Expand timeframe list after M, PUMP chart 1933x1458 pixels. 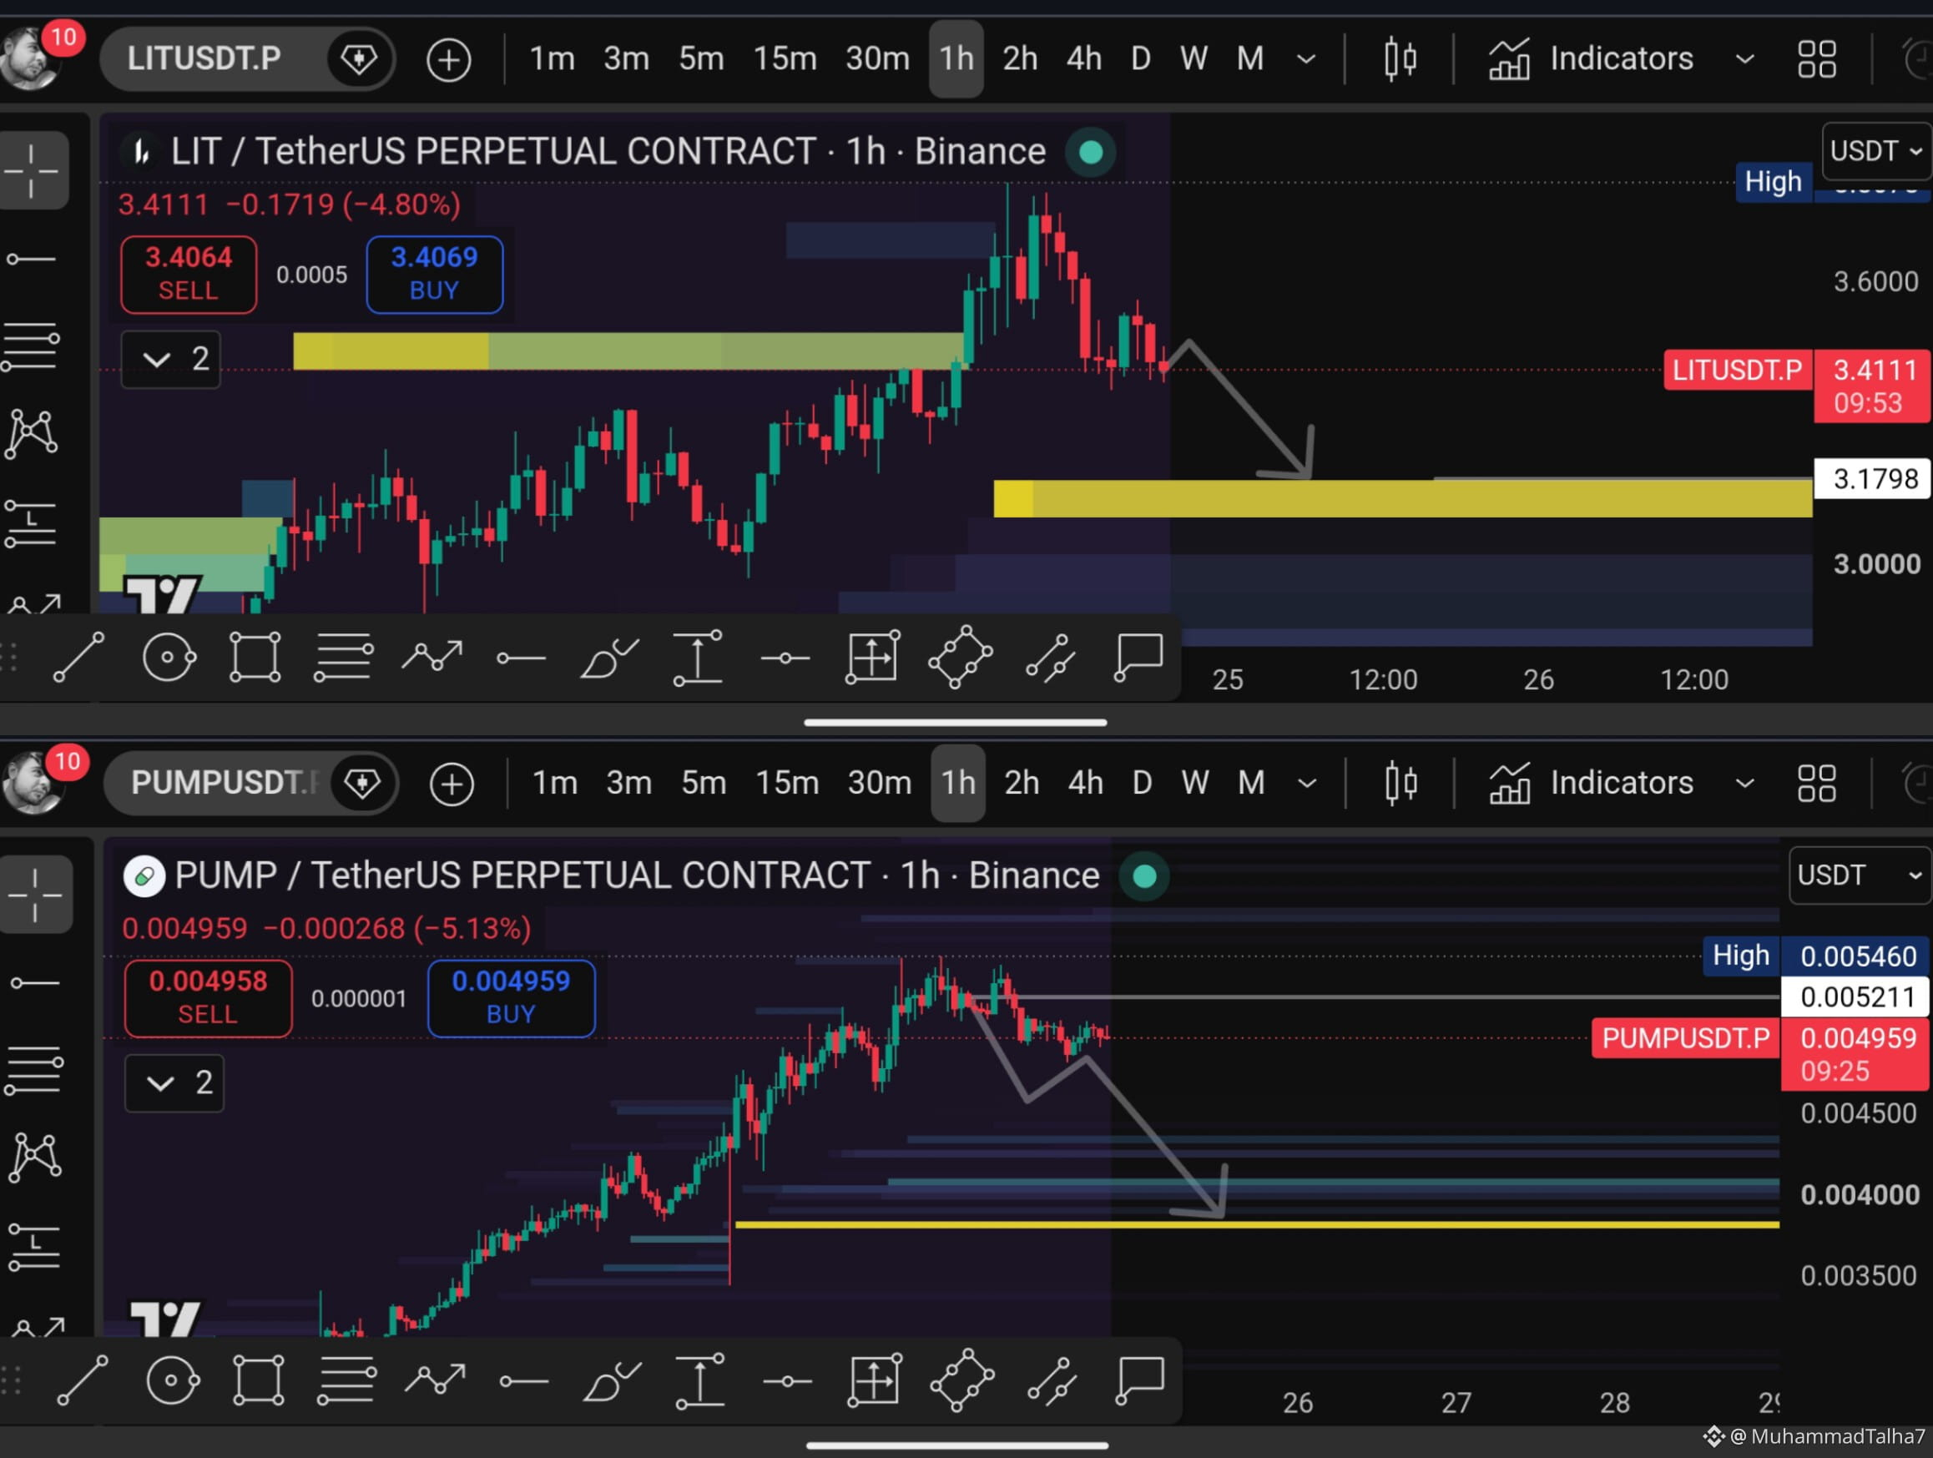[1307, 784]
